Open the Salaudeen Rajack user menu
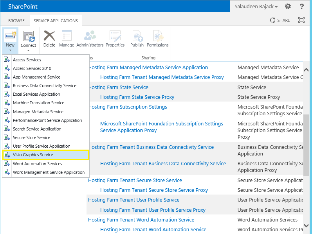This screenshot has height=234, width=312. pyautogui.click(x=256, y=7)
